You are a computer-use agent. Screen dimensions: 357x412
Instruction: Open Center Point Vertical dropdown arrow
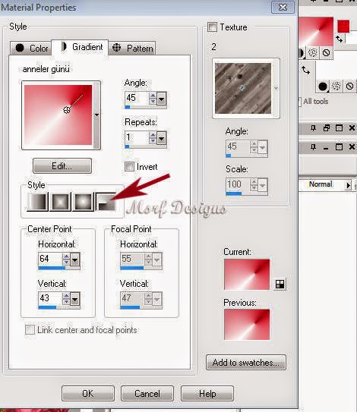75,300
